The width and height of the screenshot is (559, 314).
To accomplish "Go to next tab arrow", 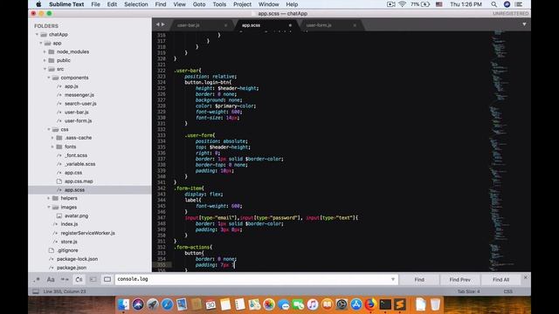I will pos(163,24).
